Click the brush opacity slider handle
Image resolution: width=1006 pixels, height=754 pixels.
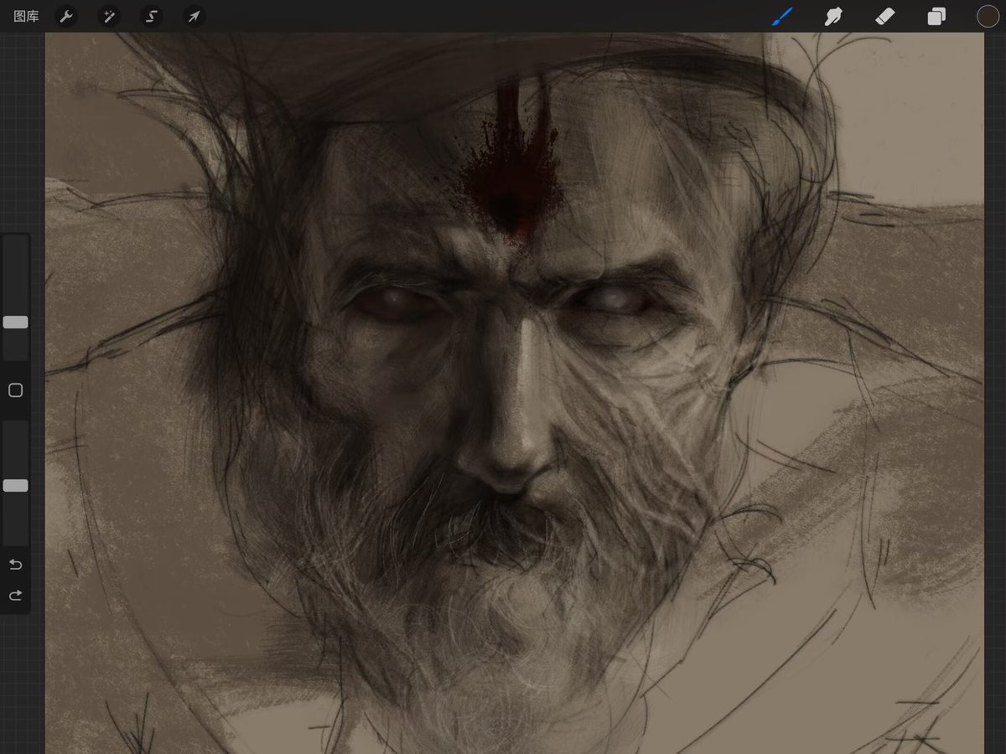coord(15,486)
